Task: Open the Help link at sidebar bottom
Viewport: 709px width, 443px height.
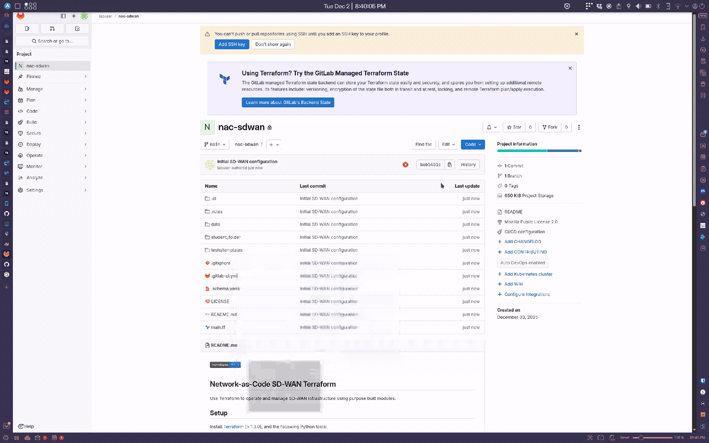Action: 26,426
